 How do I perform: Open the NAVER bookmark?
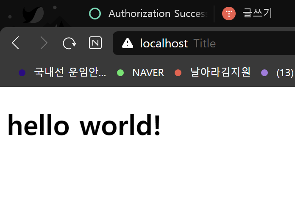(x=140, y=73)
